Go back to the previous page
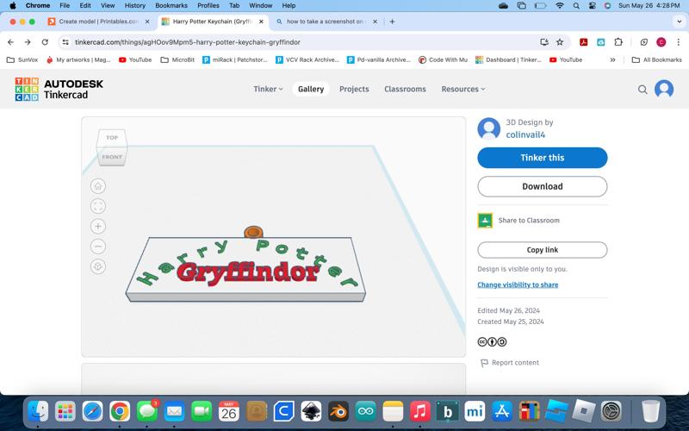 click(10, 42)
